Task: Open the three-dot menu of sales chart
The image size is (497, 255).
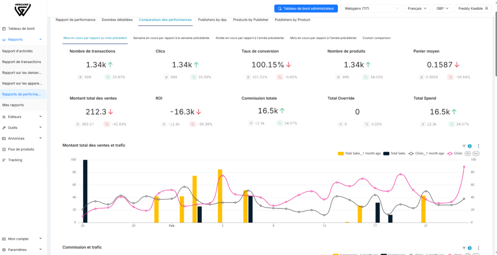Action: 478,146
